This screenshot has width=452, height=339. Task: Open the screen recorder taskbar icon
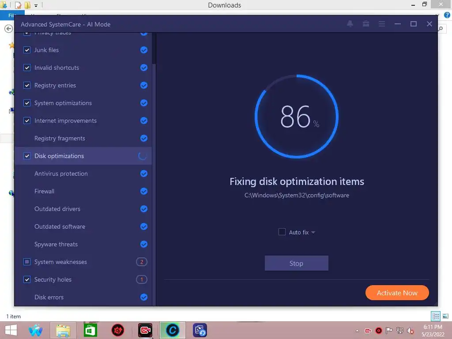tap(145, 330)
